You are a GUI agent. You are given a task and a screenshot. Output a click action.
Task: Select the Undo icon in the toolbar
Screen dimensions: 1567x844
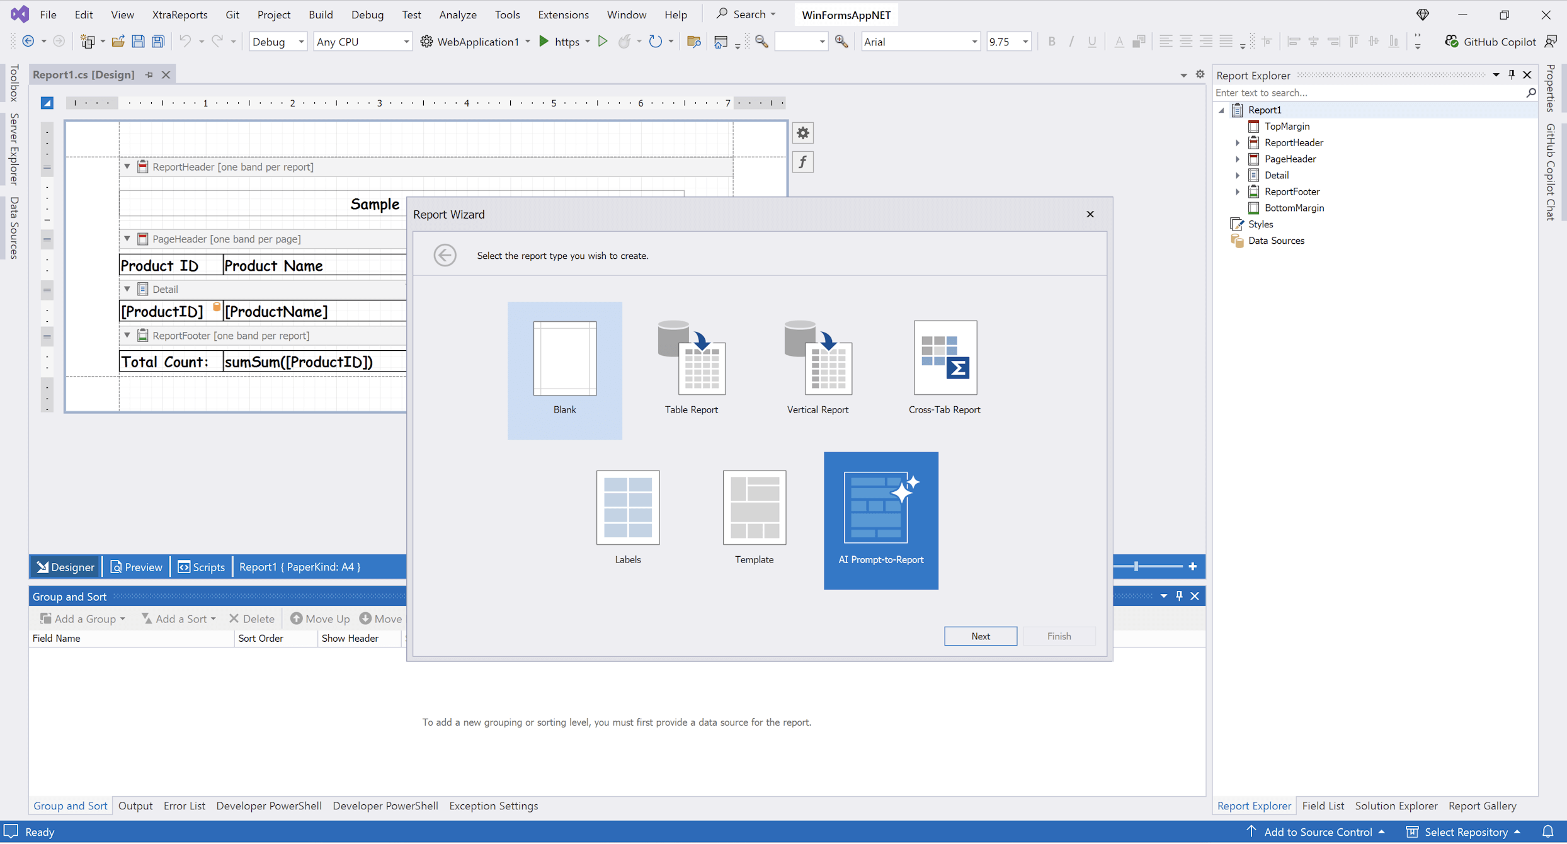[x=185, y=41]
